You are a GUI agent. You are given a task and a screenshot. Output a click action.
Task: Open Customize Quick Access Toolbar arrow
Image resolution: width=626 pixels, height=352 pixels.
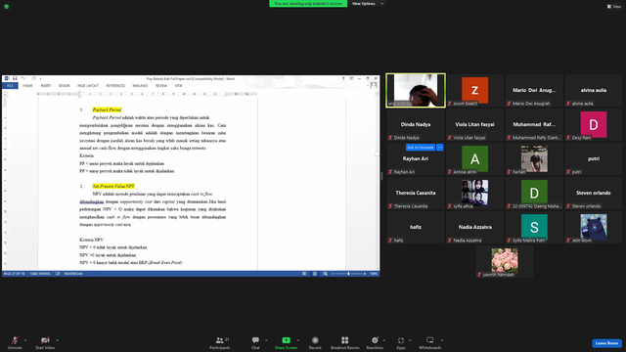coord(40,78)
